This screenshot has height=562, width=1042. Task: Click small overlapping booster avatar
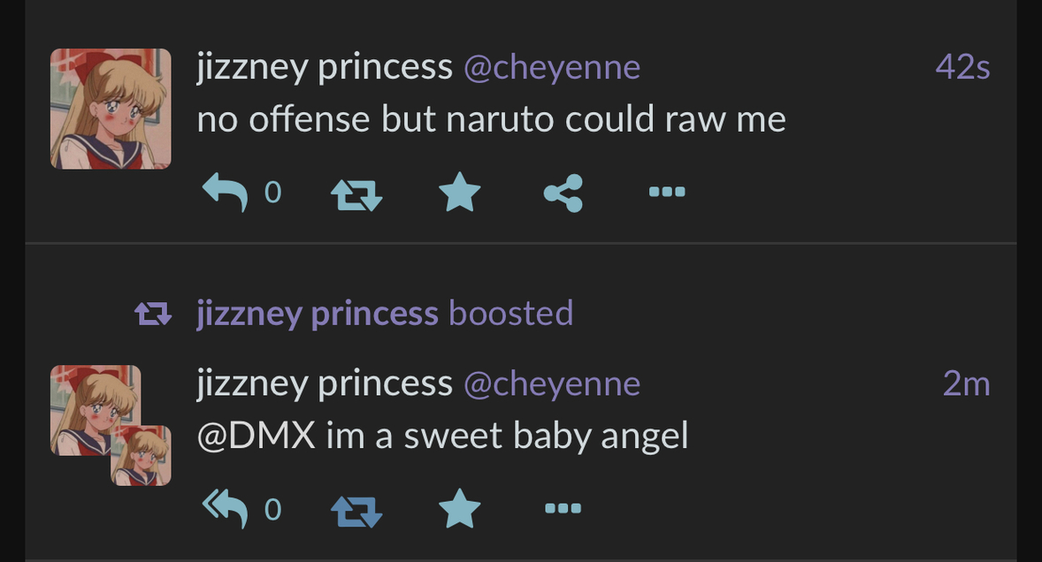click(141, 456)
